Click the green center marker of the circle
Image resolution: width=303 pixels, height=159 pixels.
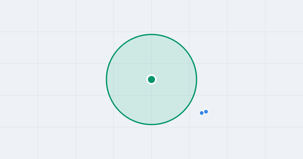[x=151, y=79]
